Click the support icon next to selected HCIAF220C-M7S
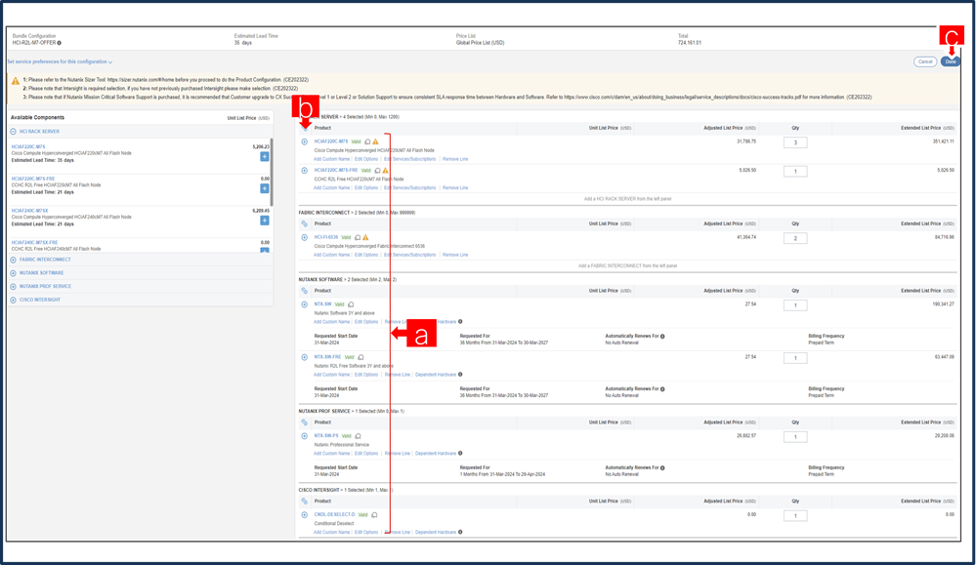Viewport: 976px width, 565px height. click(x=367, y=141)
